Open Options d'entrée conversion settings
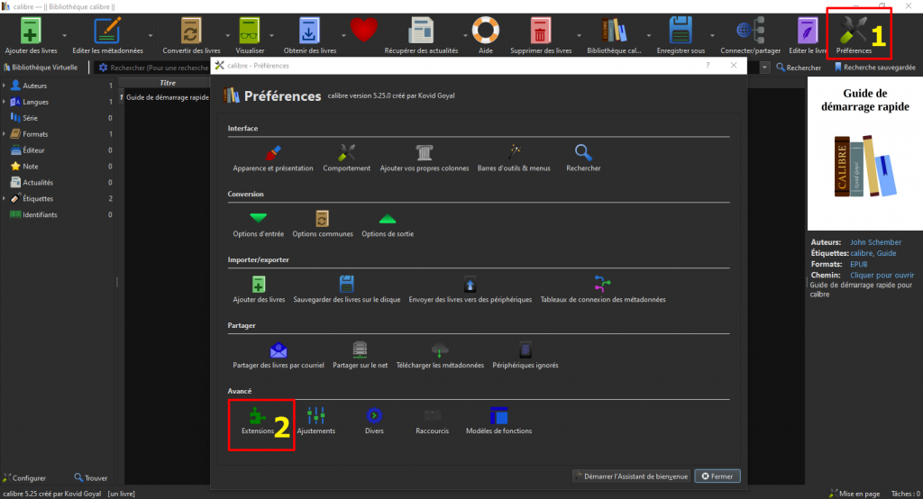This screenshot has height=499, width=923. coord(258,223)
